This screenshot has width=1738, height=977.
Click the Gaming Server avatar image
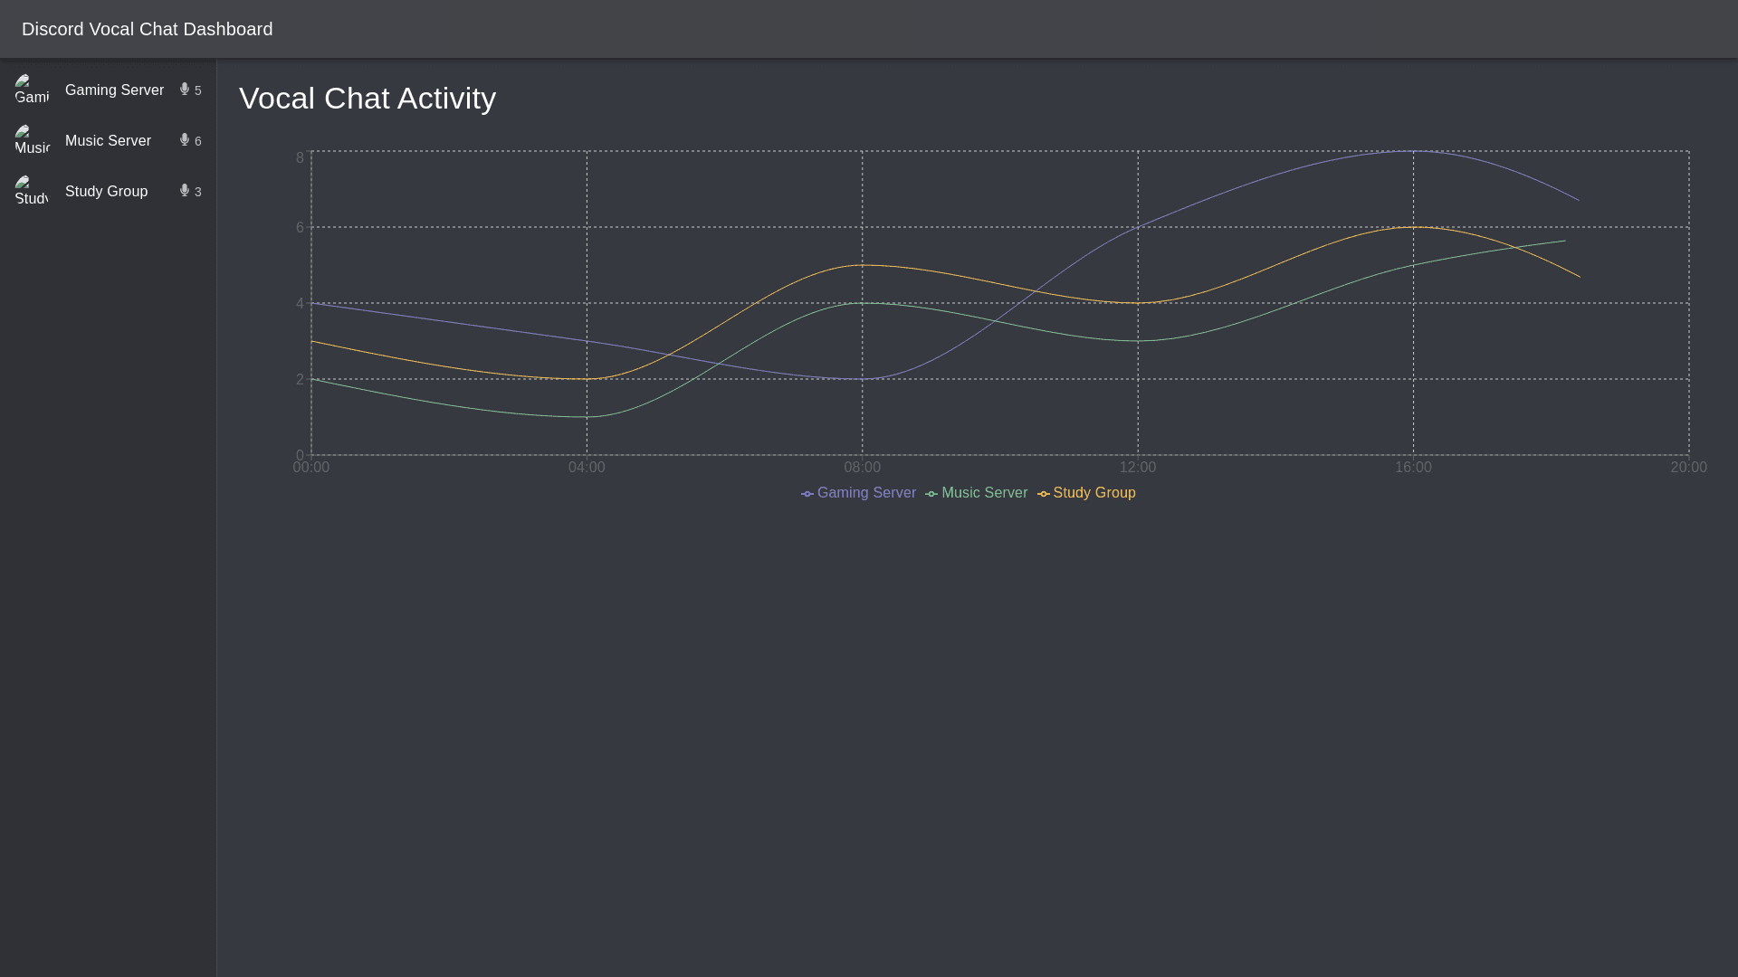[32, 90]
